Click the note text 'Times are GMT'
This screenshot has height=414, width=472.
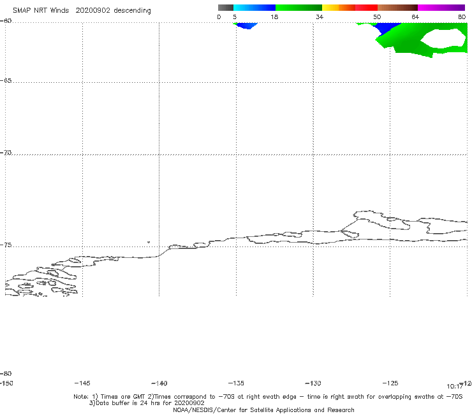tap(123, 397)
